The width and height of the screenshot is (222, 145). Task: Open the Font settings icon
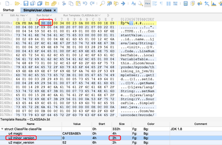pos(133,3)
